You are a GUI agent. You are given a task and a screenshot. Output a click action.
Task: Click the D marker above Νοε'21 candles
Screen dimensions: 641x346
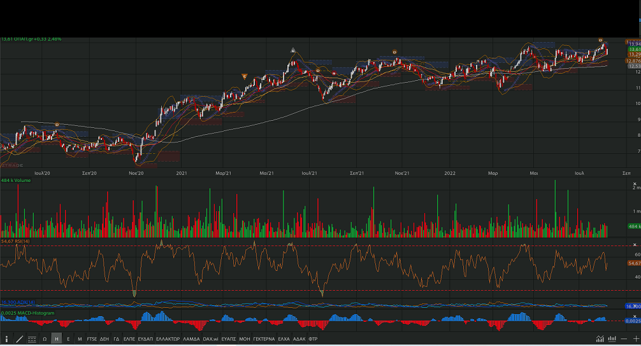[x=394, y=52]
